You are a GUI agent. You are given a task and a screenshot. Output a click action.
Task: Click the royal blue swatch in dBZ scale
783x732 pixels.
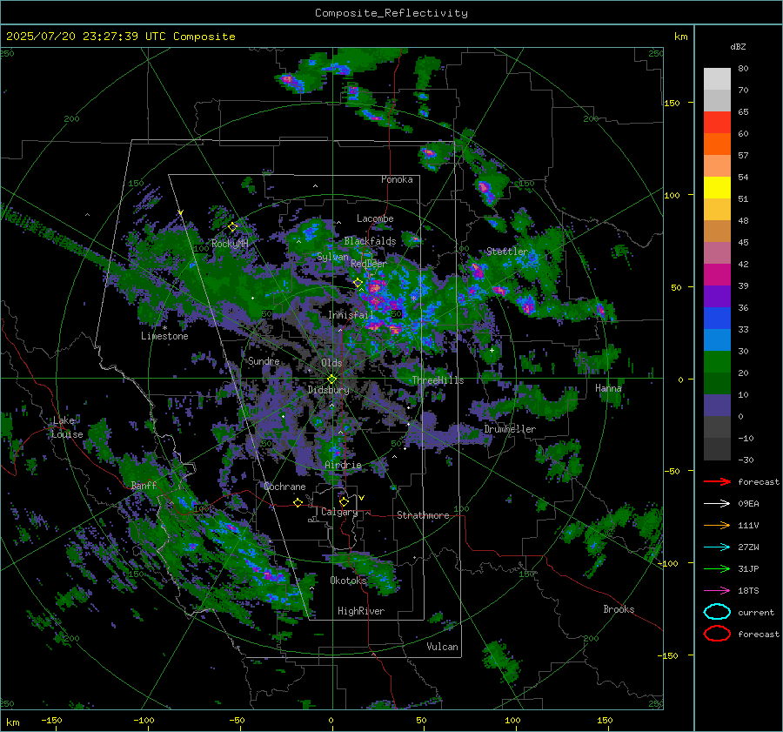(717, 318)
